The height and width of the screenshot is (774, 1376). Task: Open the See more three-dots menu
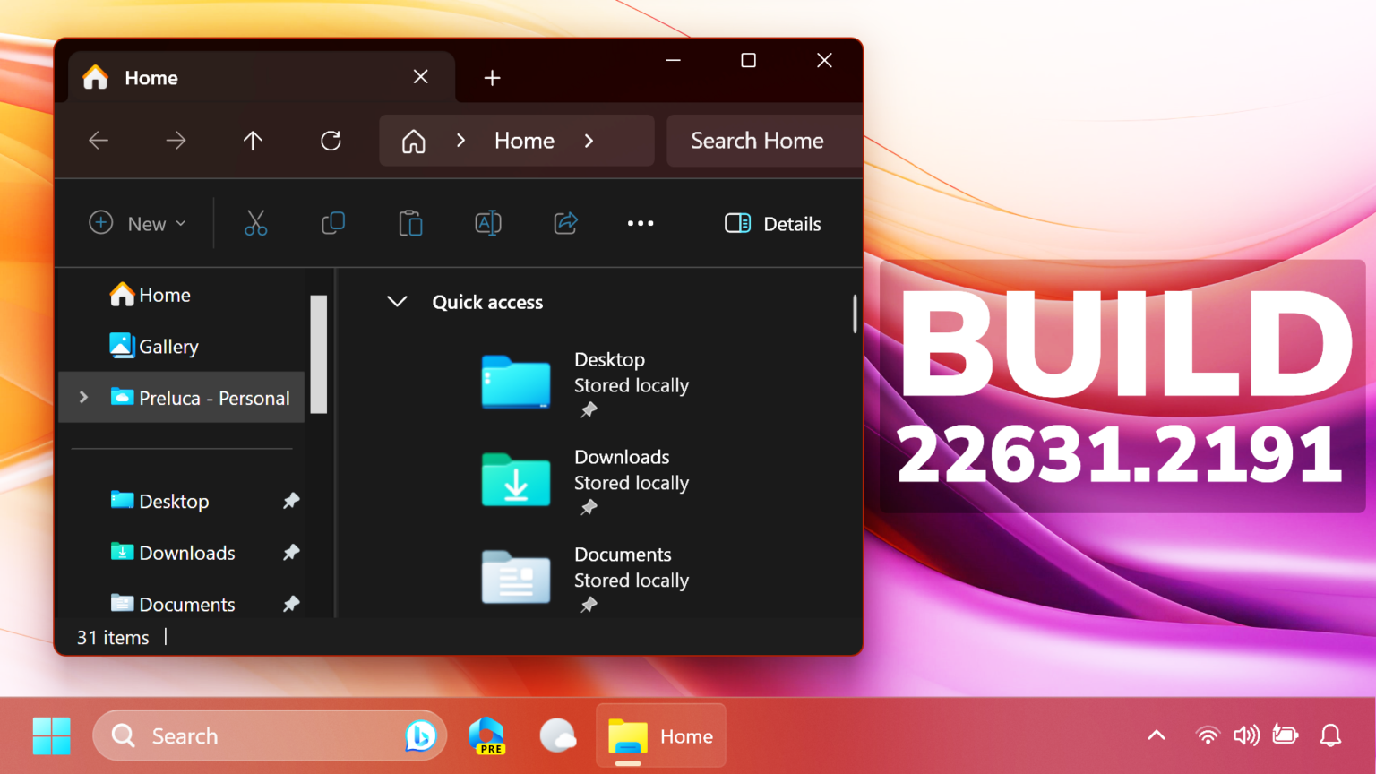[x=641, y=223]
